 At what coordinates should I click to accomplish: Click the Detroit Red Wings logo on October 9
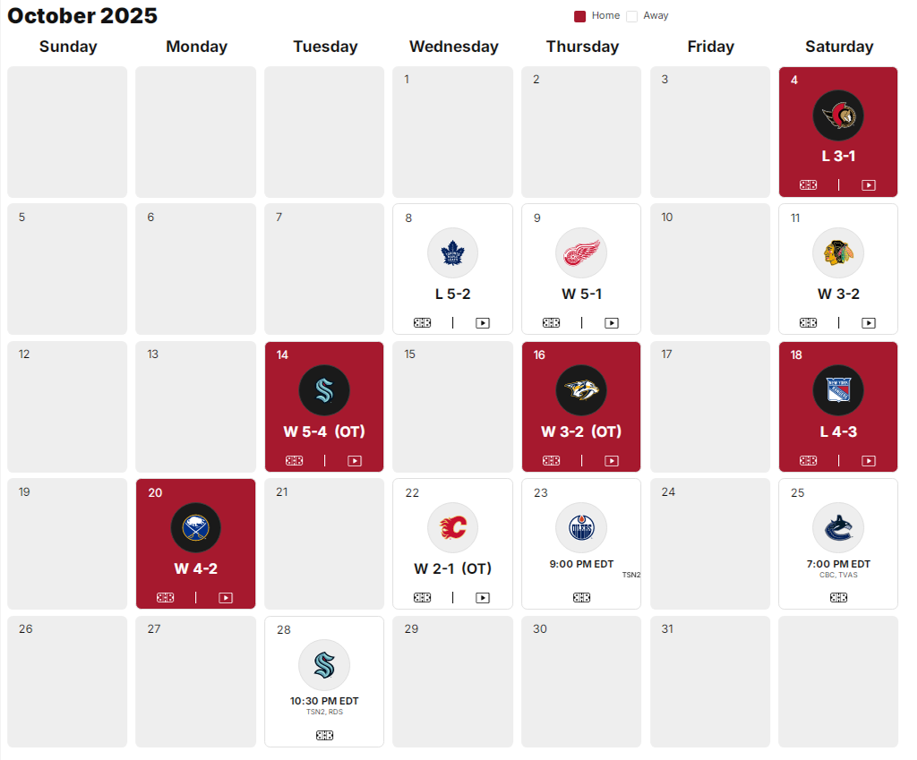point(581,252)
